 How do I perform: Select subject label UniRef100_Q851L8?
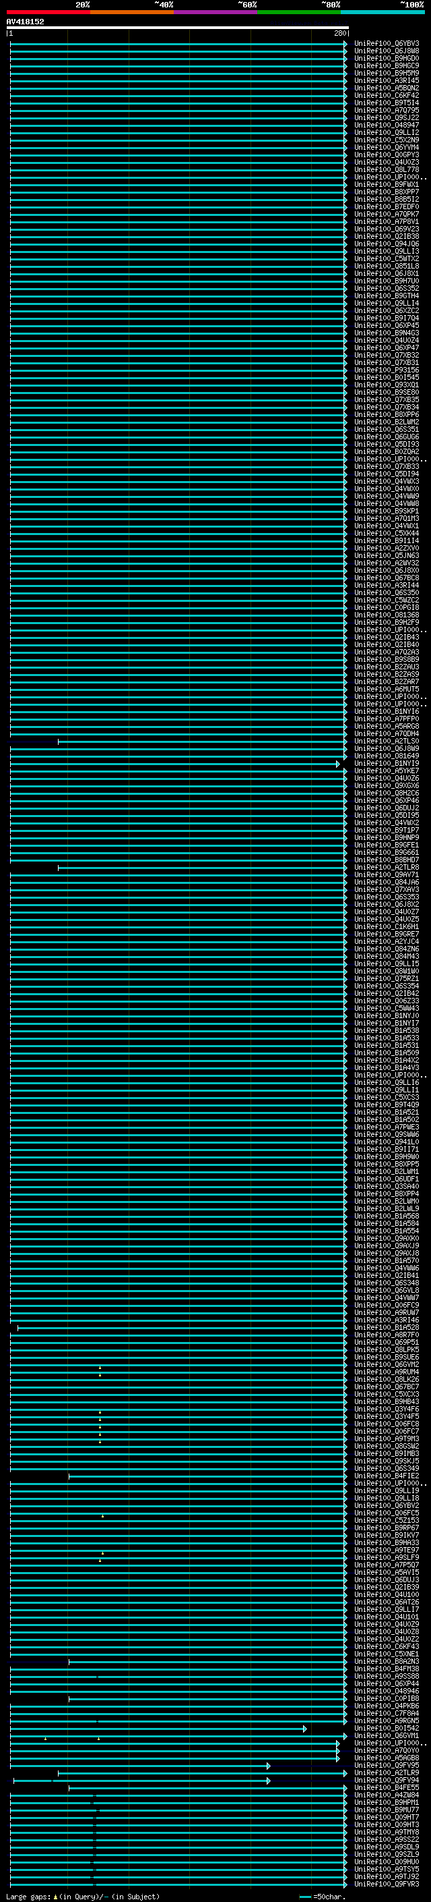click(387, 266)
